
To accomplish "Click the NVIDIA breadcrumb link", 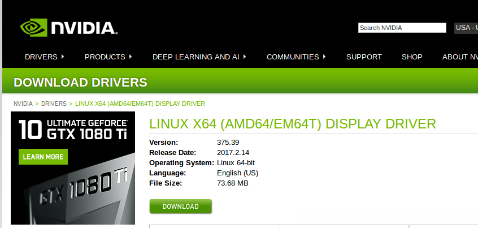I will click(23, 104).
